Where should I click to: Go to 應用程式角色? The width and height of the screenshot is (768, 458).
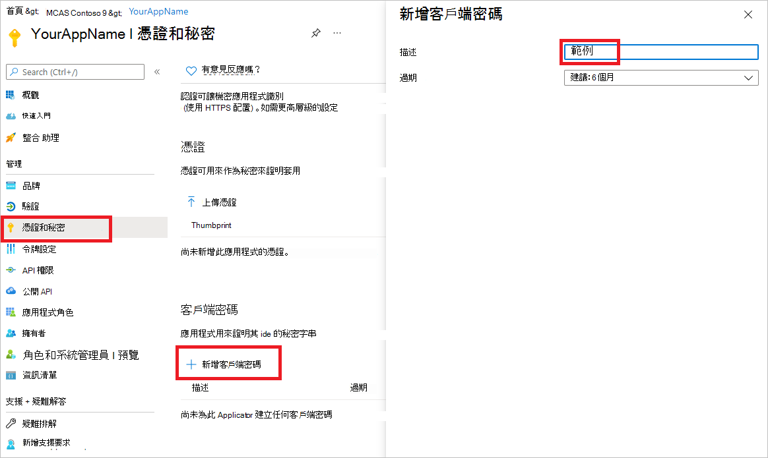click(x=48, y=312)
